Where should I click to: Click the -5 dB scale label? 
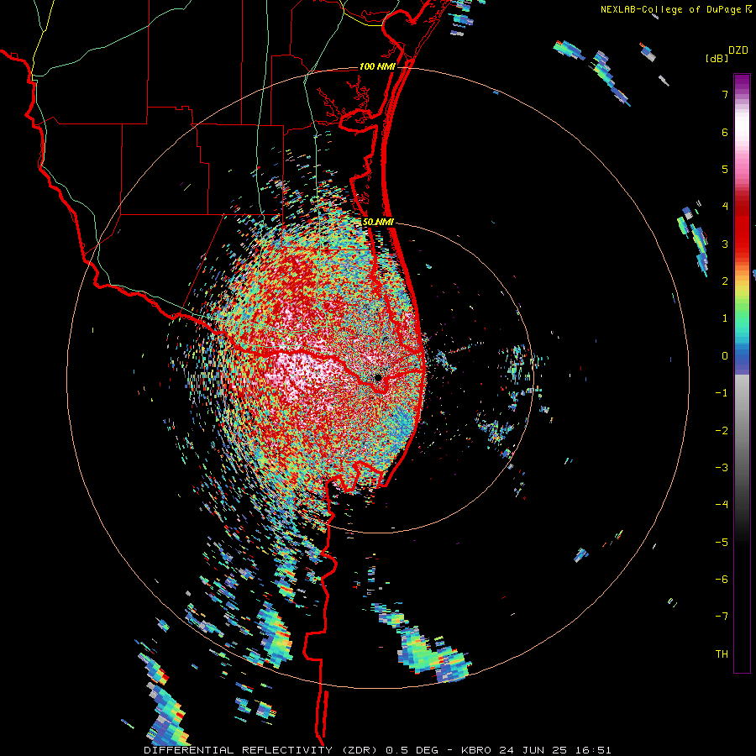(722, 543)
